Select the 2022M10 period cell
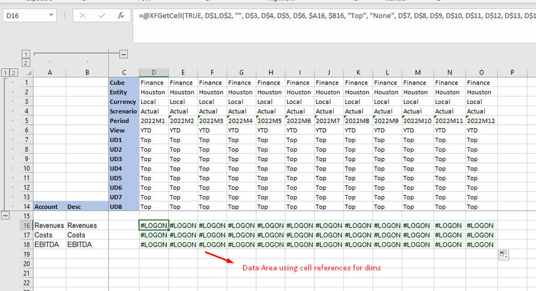 coord(418,121)
